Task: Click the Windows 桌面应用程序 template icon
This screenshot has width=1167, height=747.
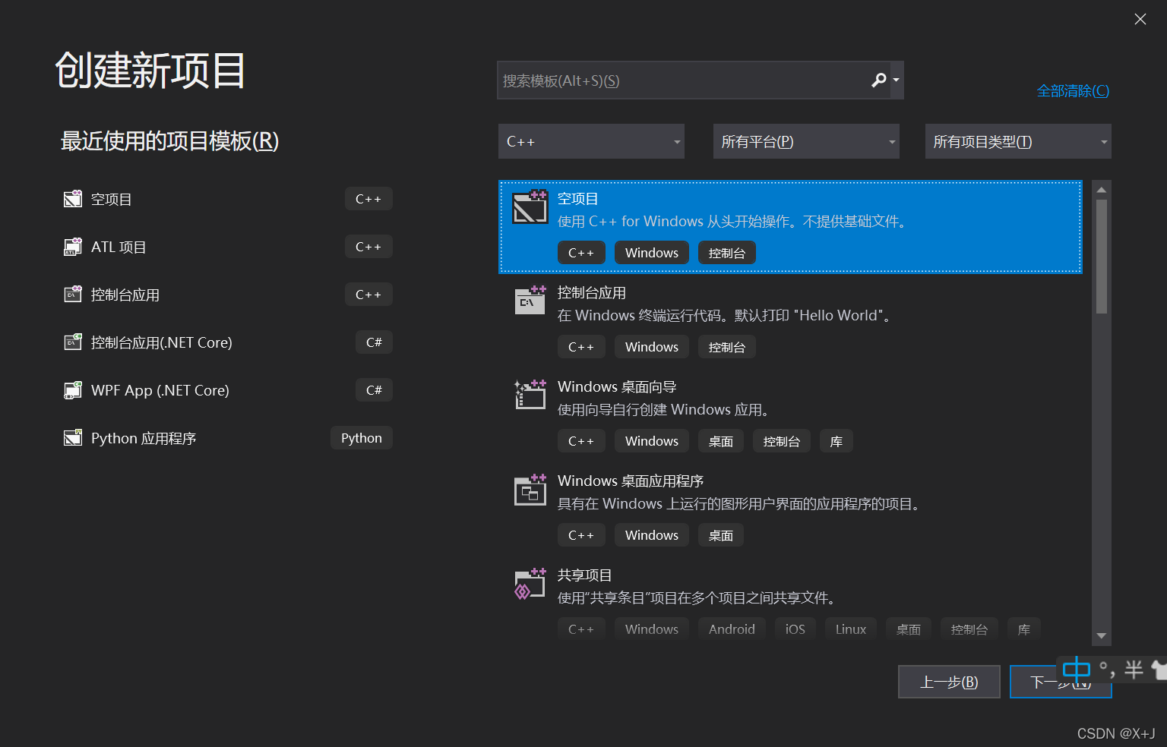Action: pyautogui.click(x=530, y=490)
